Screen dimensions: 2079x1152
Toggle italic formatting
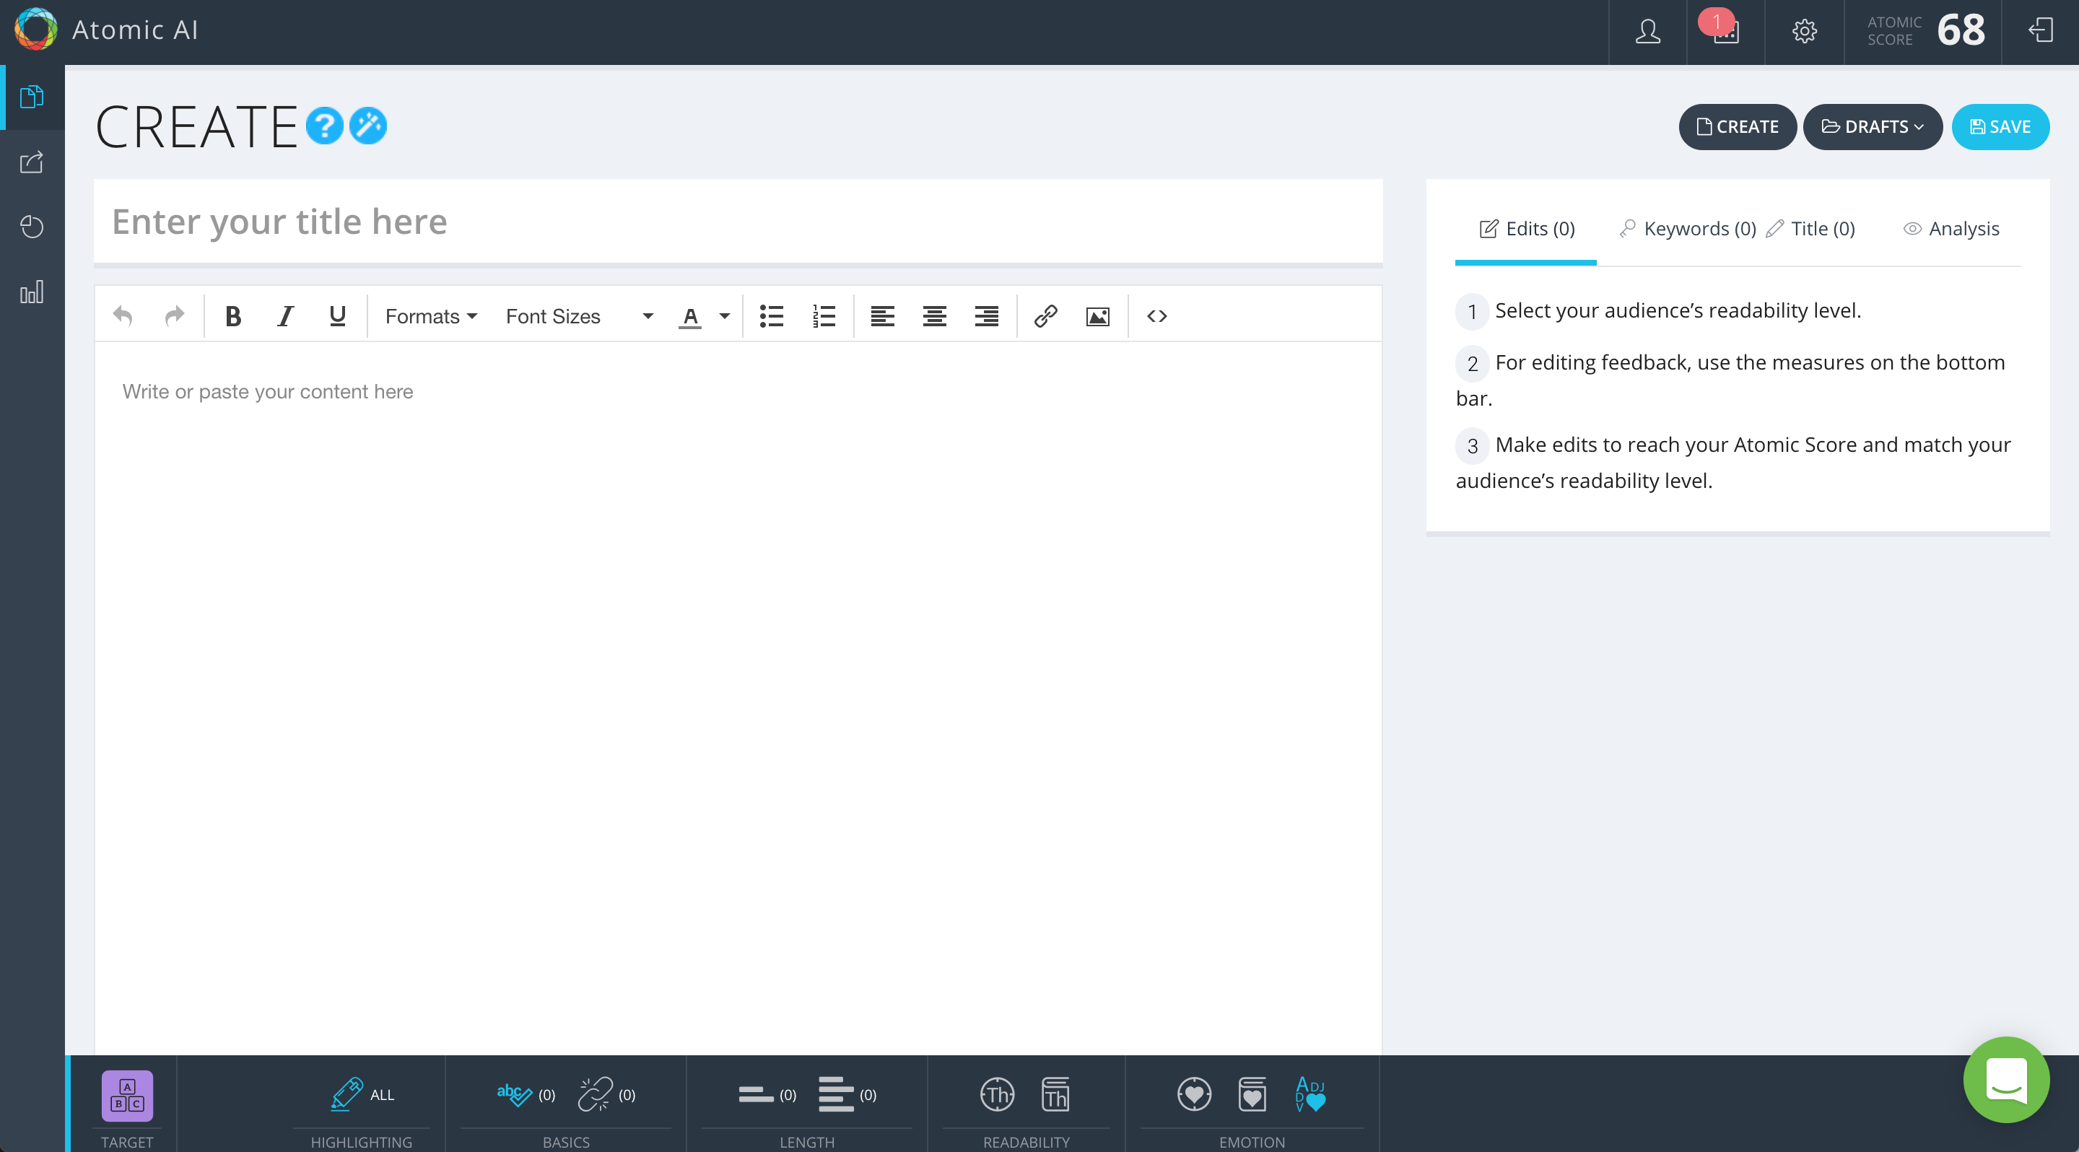point(285,316)
